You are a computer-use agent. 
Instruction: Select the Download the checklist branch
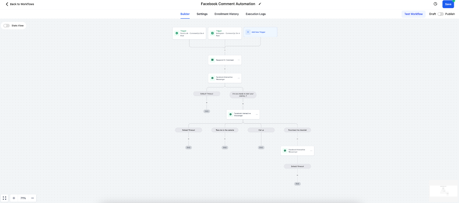(297, 130)
